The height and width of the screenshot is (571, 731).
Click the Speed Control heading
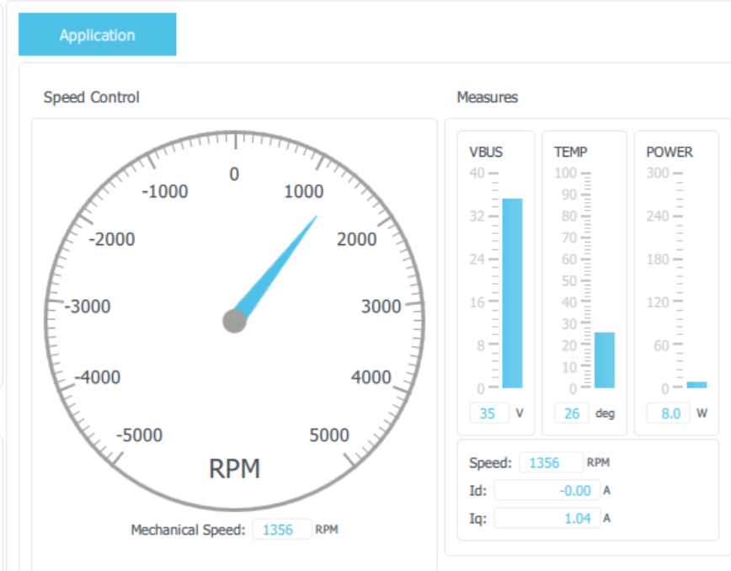pos(91,98)
